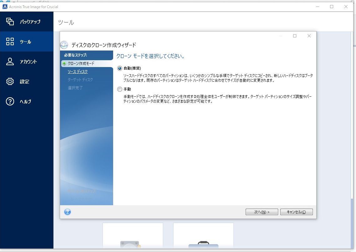356x252 pixels.
Task: Click the toolbox tool tile behind the wizard
Action: click(x=203, y=235)
